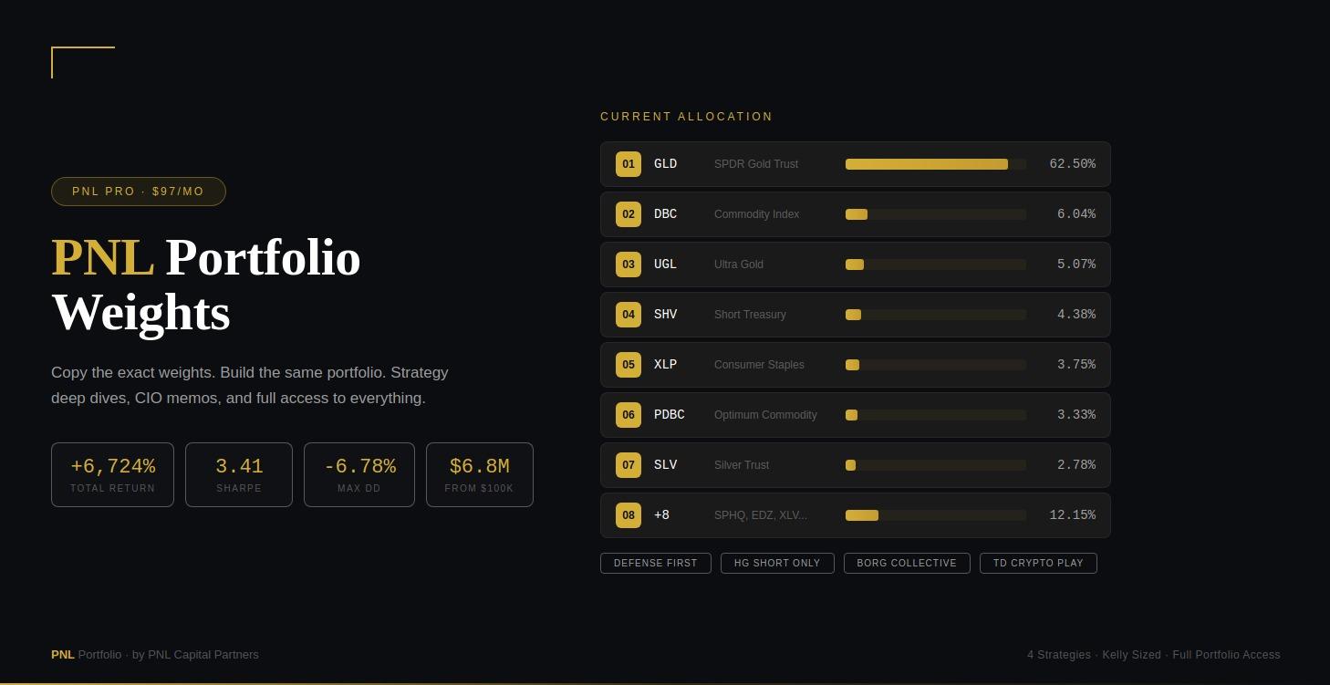Open the TD CRYPTO PLAY strategy tab
The image size is (1330, 685).
tap(1038, 563)
